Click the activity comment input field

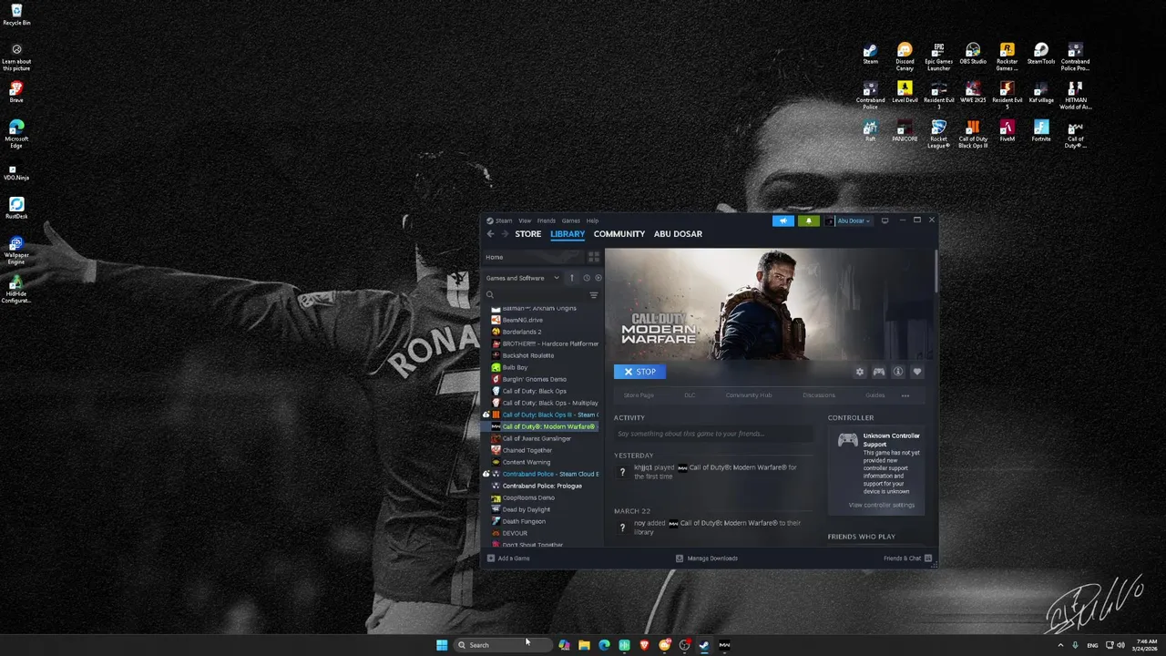[x=713, y=434]
